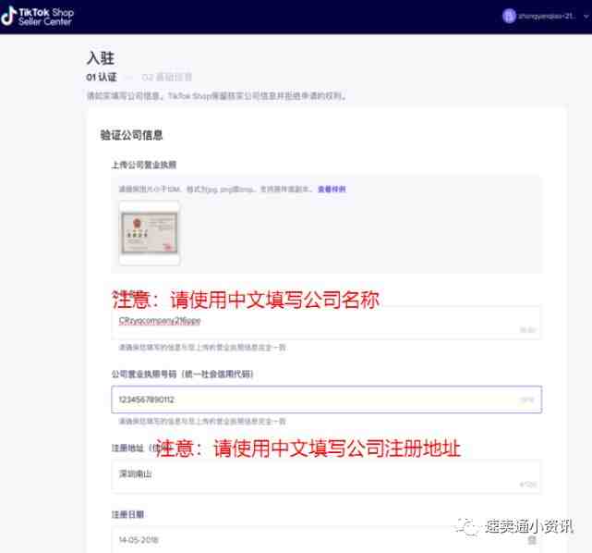Select the 02 step tab
Viewport: 592px width, 553px height.
click(167, 77)
